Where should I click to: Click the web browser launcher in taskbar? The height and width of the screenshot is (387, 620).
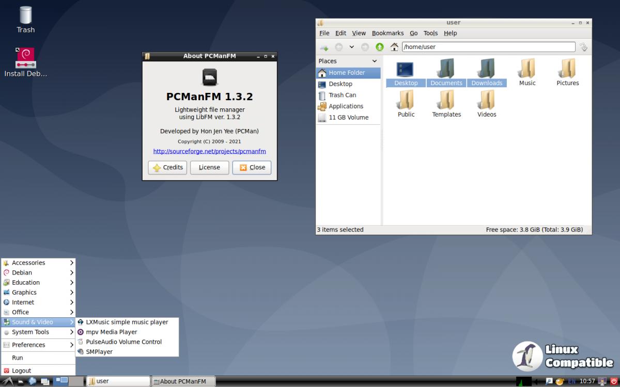[x=33, y=381]
